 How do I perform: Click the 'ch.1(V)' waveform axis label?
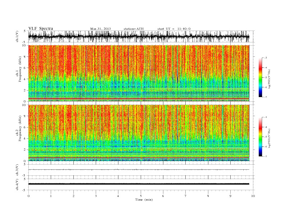click(17, 37)
